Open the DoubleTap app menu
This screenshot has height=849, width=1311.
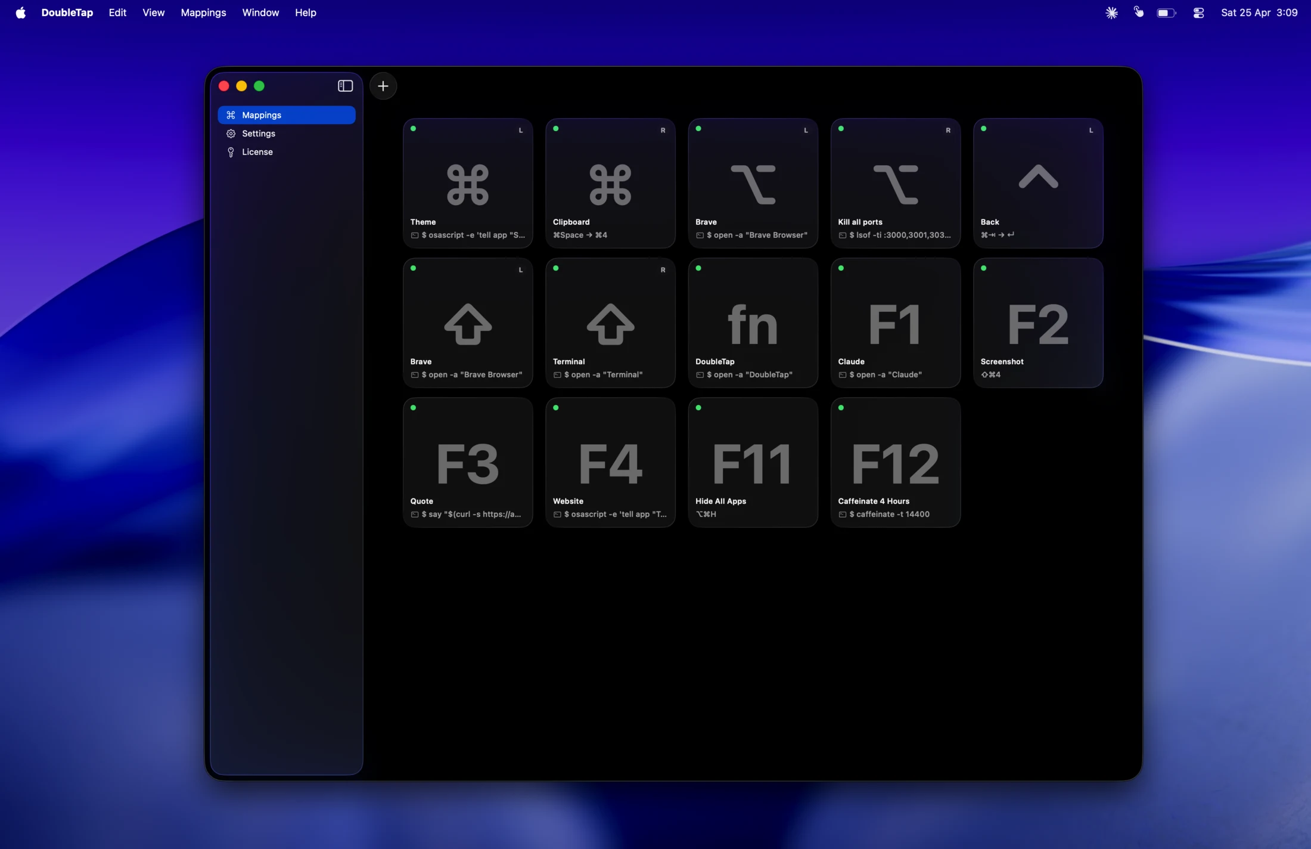click(x=67, y=13)
